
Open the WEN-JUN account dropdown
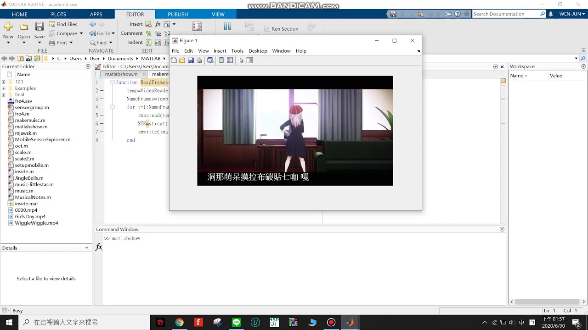[573, 14]
